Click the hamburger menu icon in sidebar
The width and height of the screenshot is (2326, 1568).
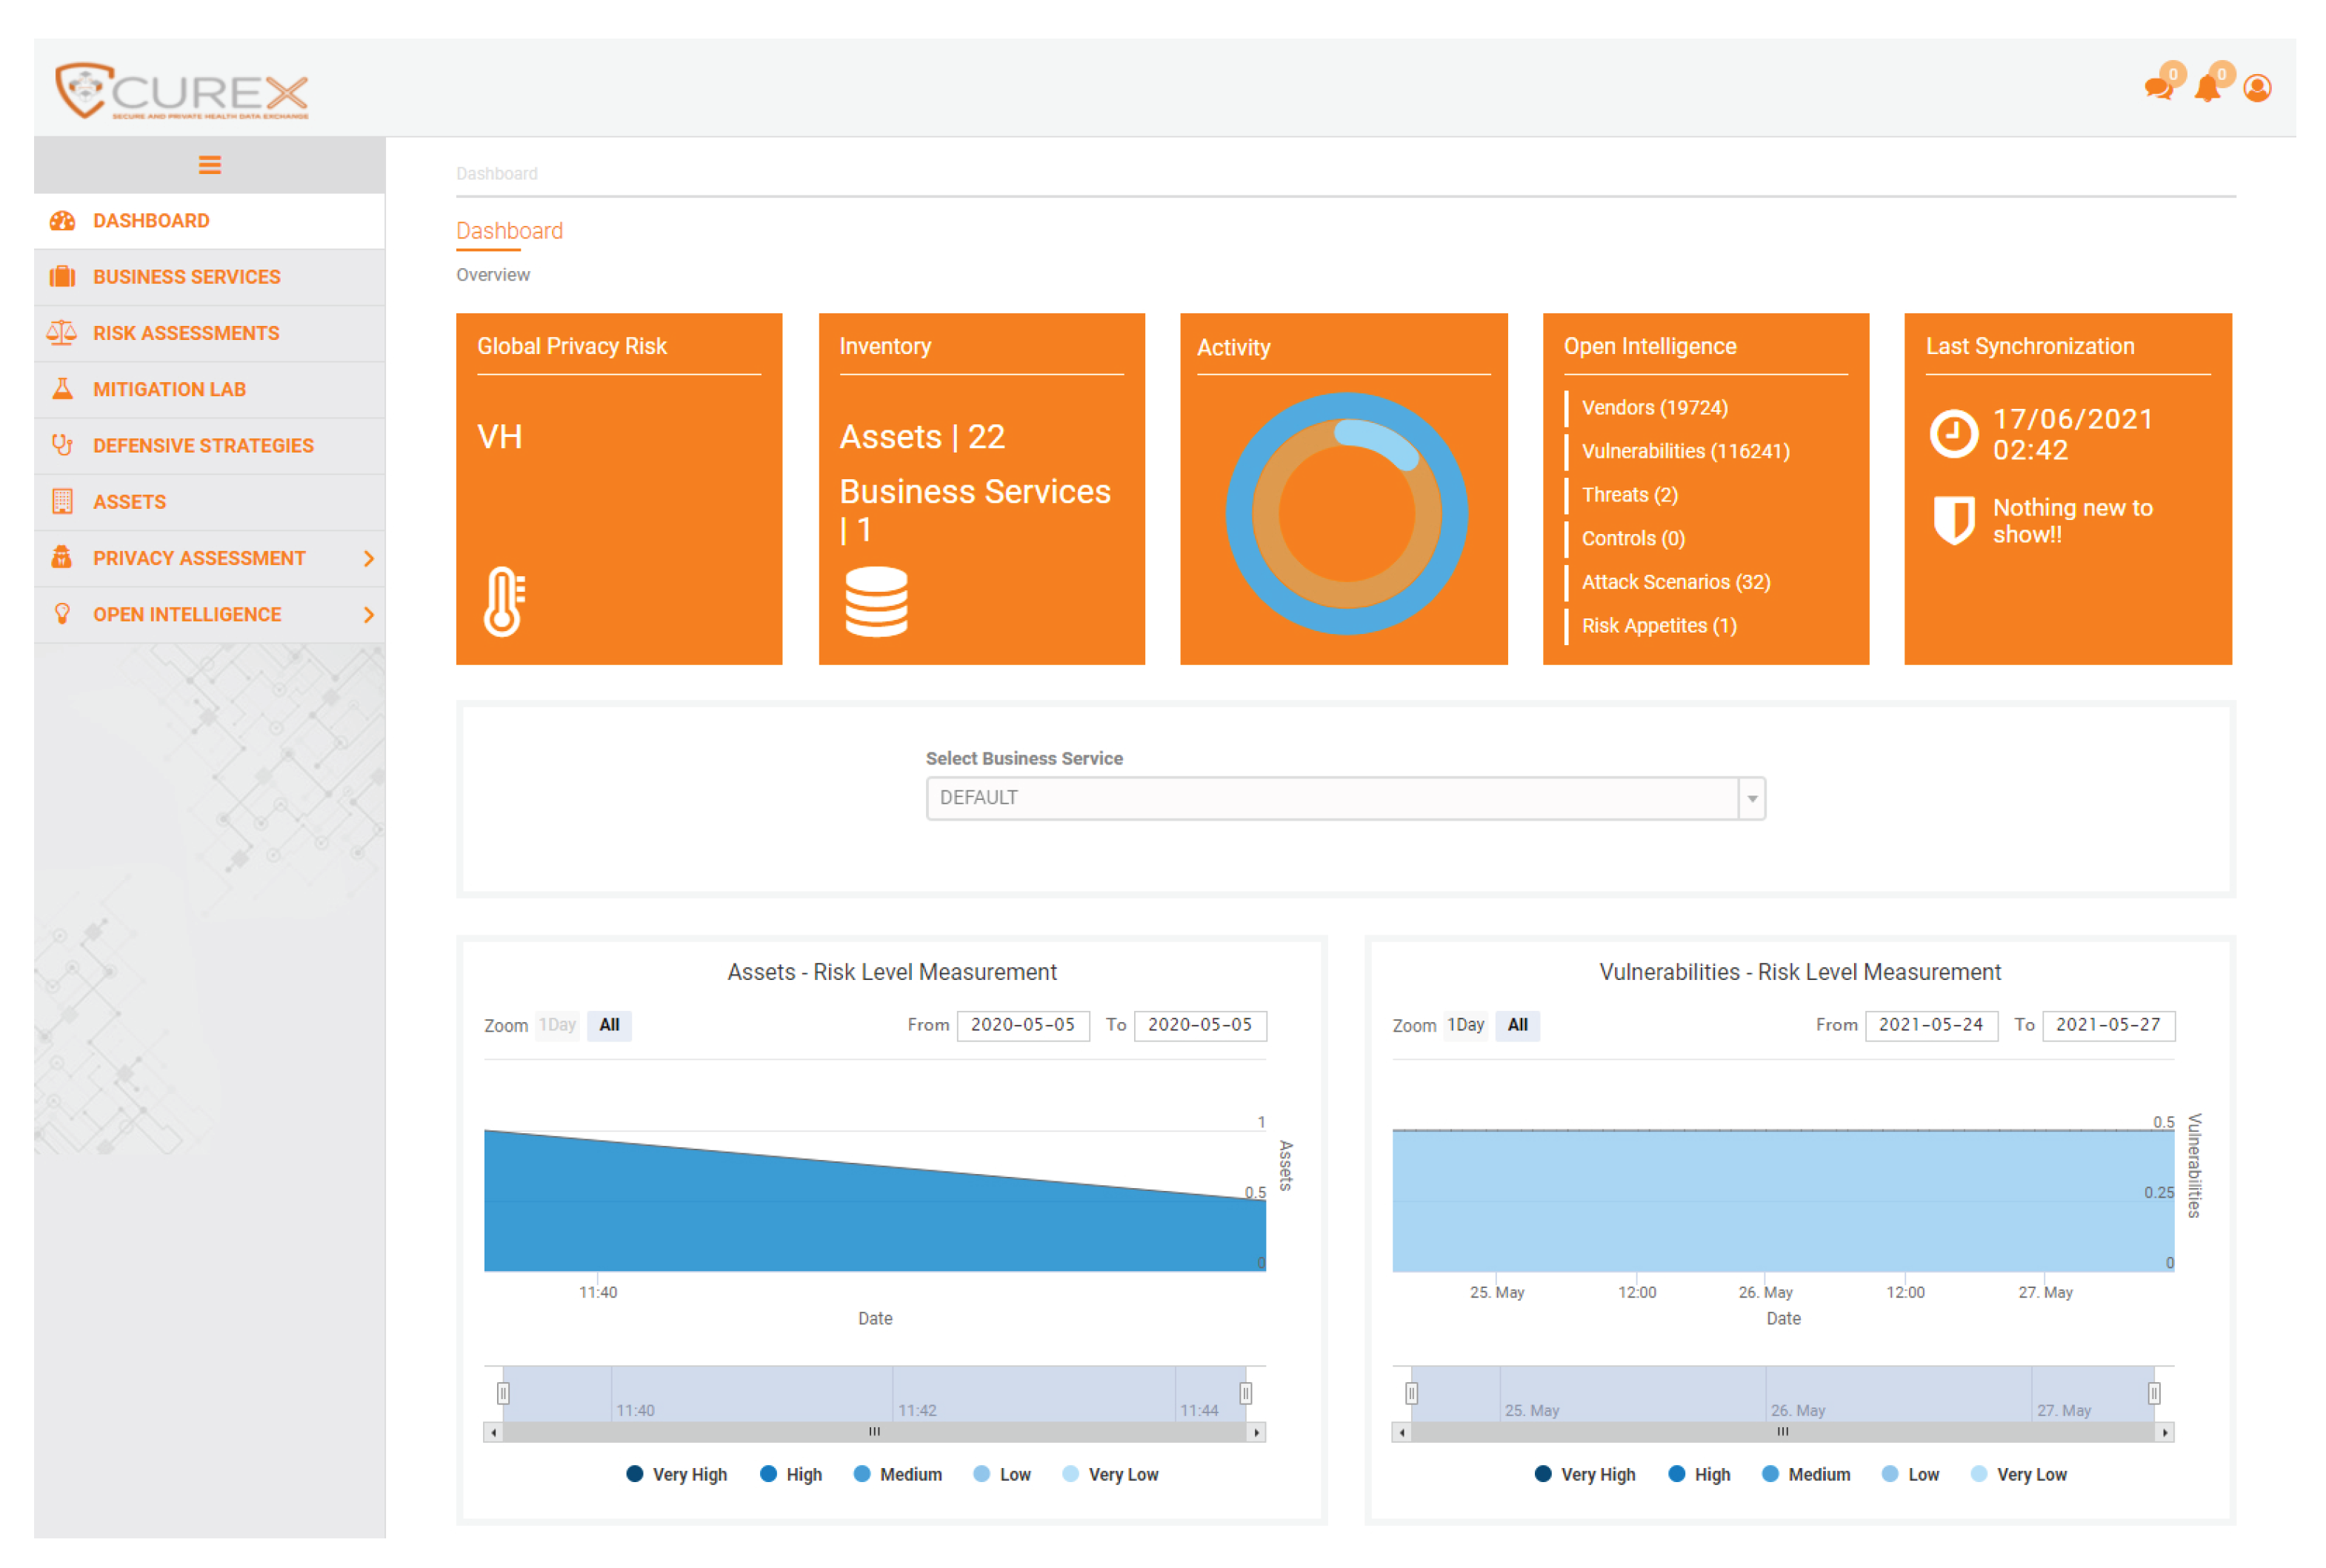(209, 165)
